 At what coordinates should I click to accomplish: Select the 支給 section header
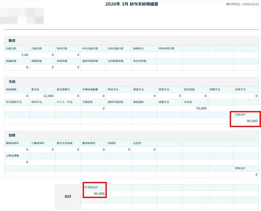[x=12, y=82]
